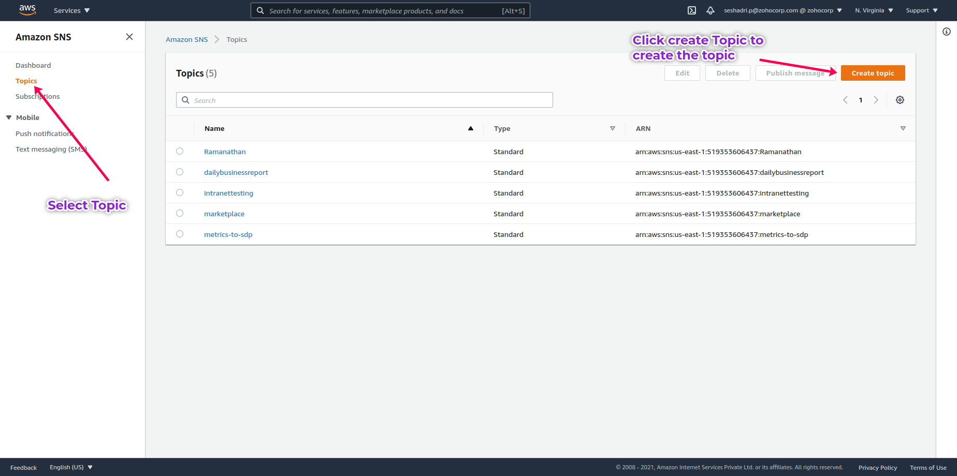Open the metrics-to-sdp topic link
Viewport: 957px width, 476px height.
pyautogui.click(x=228, y=234)
